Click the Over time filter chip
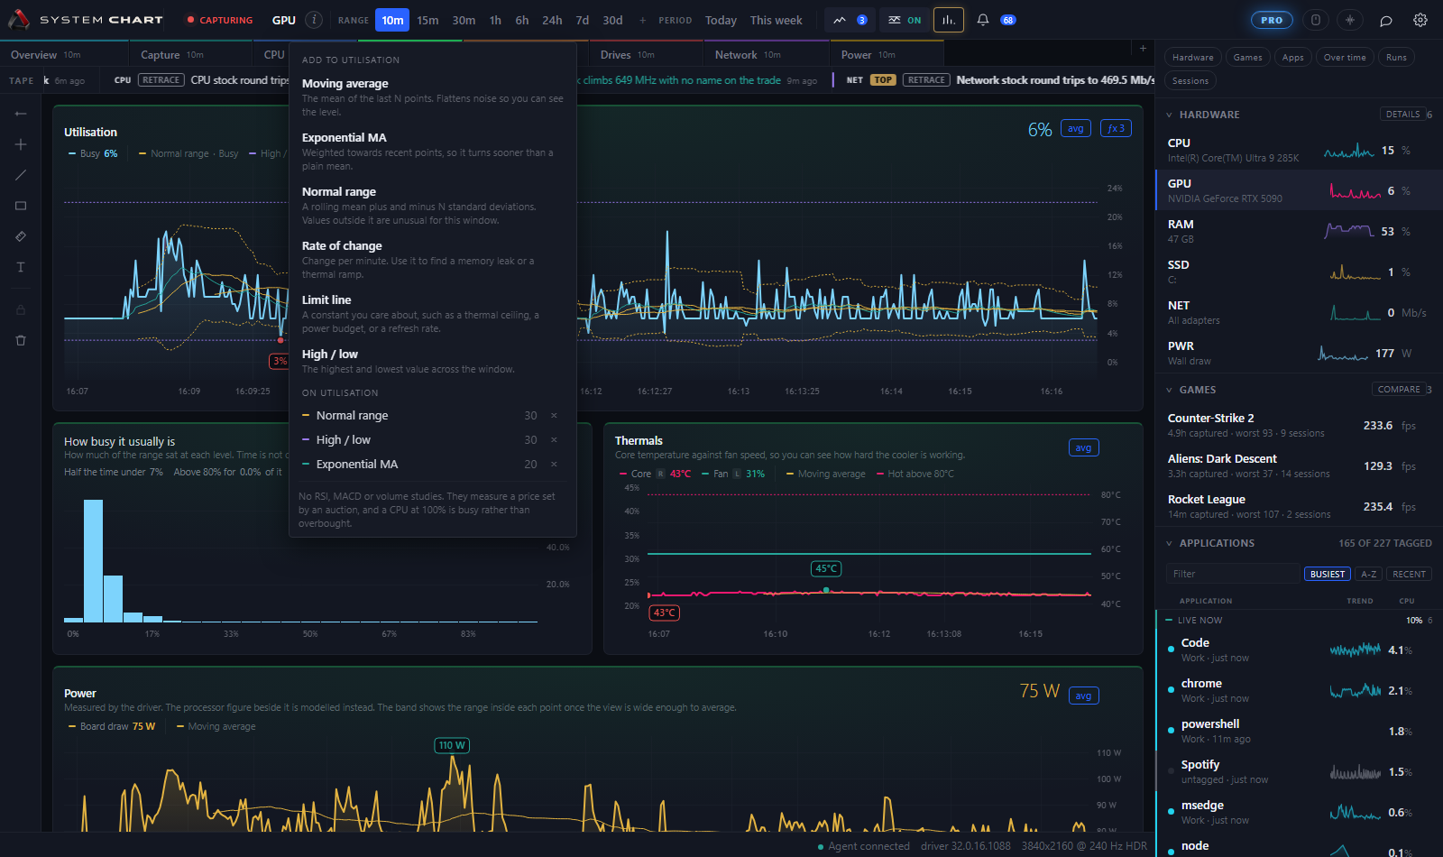The height and width of the screenshot is (857, 1443). point(1345,58)
